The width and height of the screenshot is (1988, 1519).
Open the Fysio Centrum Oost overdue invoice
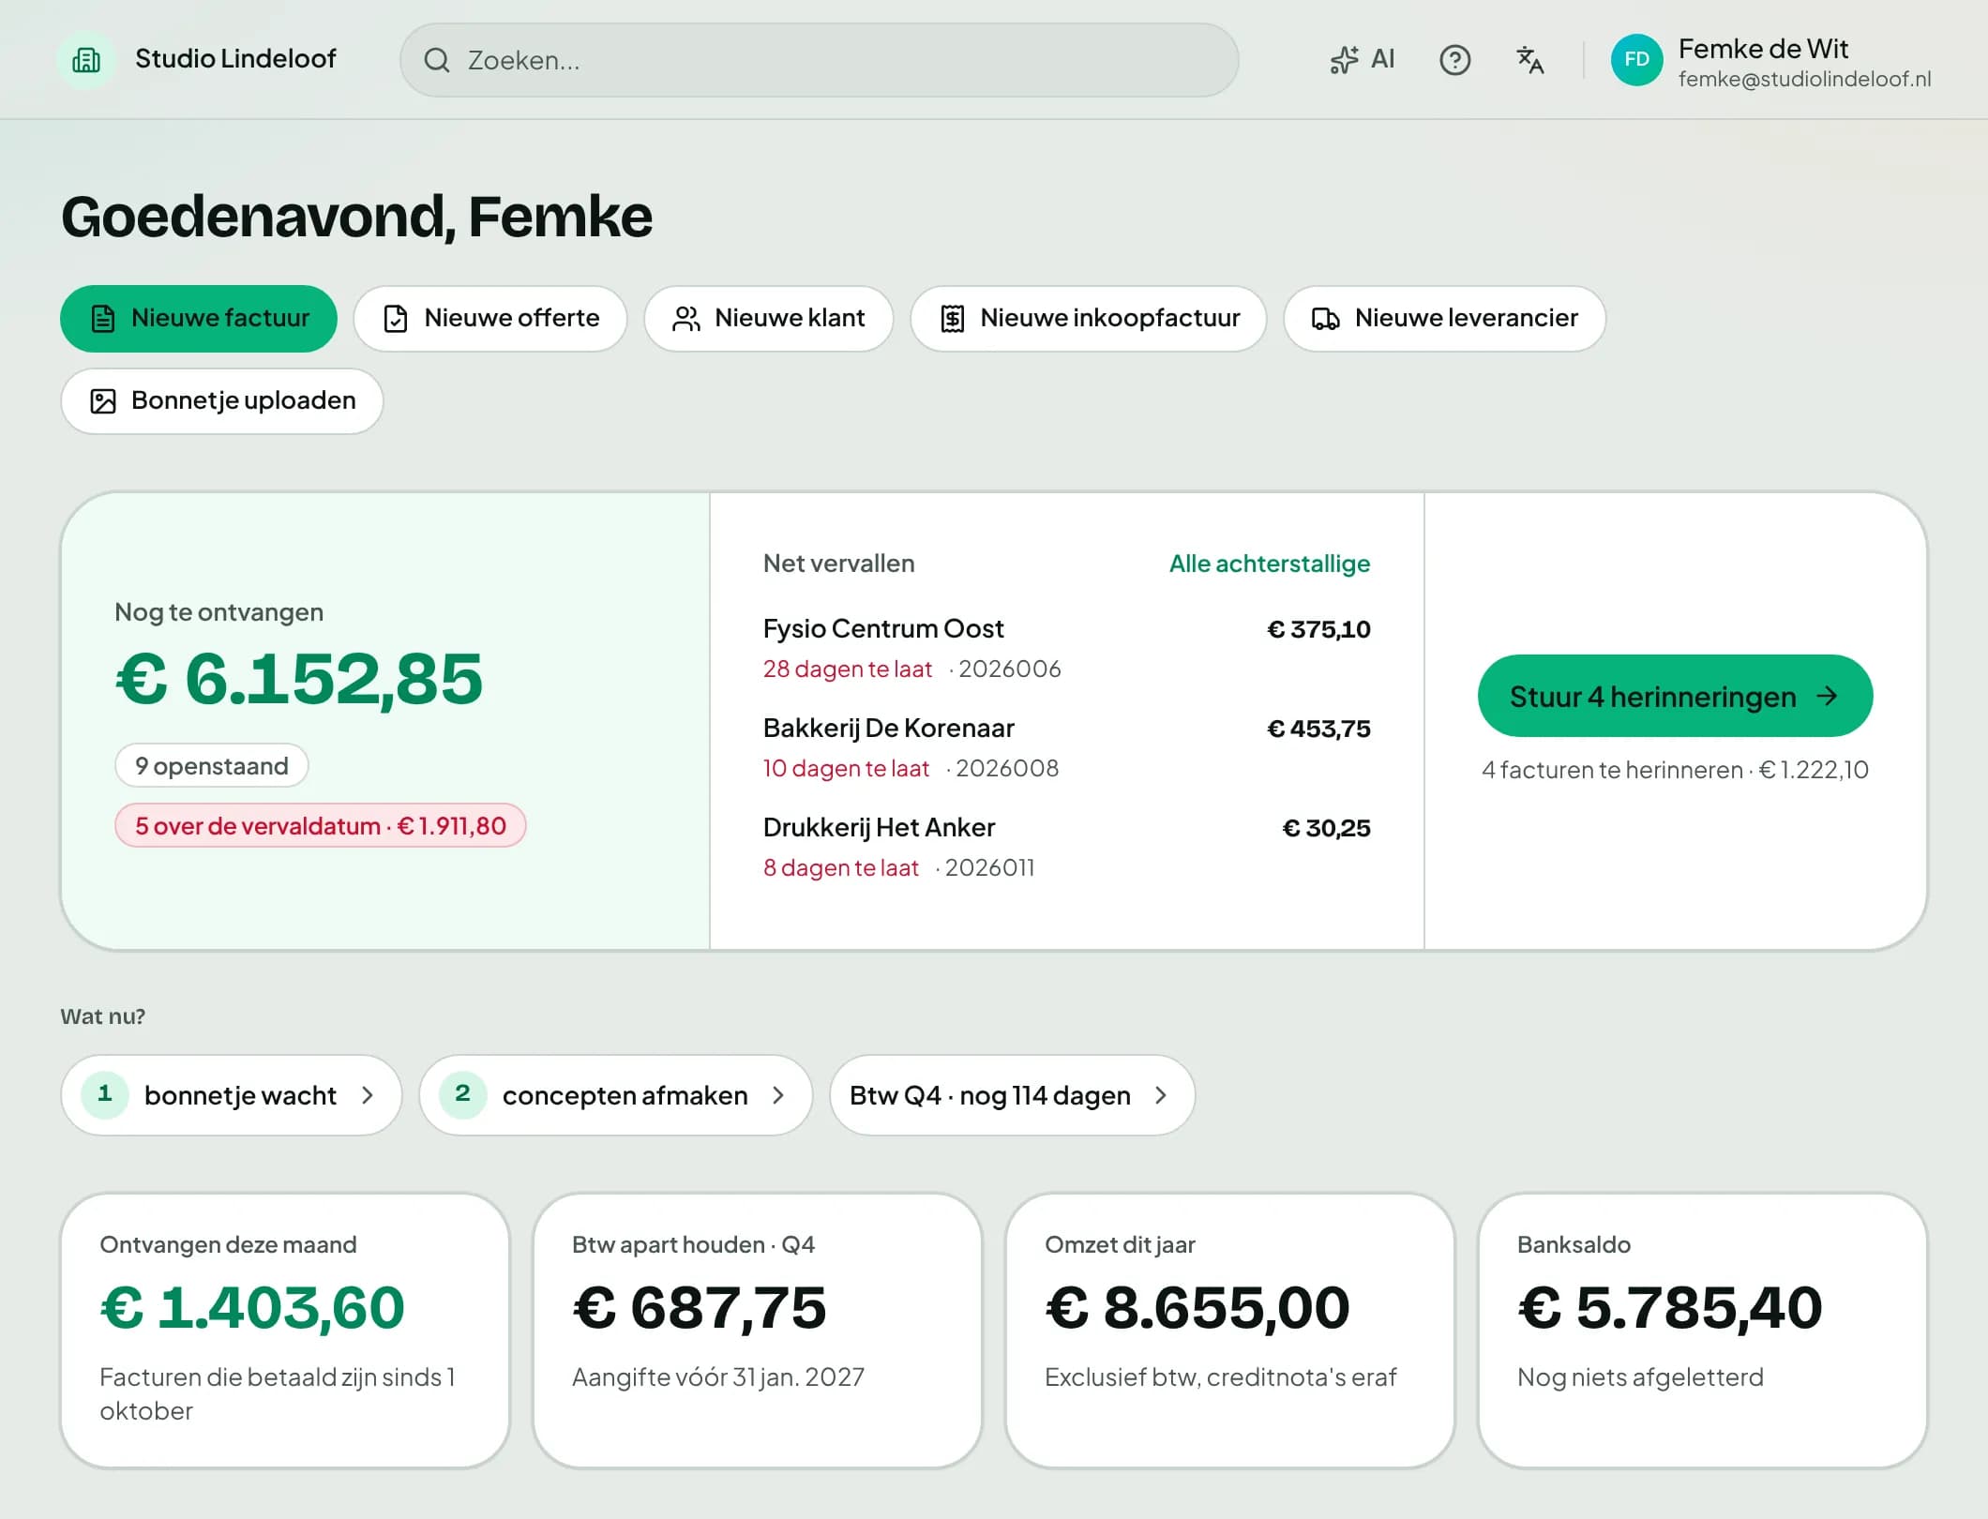(x=1066, y=648)
